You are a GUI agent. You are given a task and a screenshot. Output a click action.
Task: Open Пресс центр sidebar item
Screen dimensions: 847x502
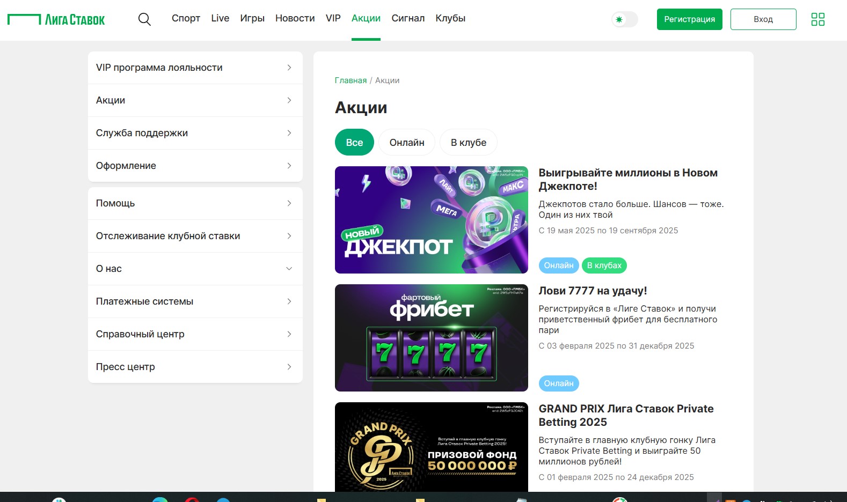(195, 367)
